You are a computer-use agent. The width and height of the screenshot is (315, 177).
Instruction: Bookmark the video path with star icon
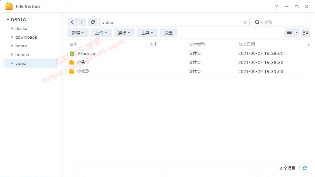[x=245, y=22]
